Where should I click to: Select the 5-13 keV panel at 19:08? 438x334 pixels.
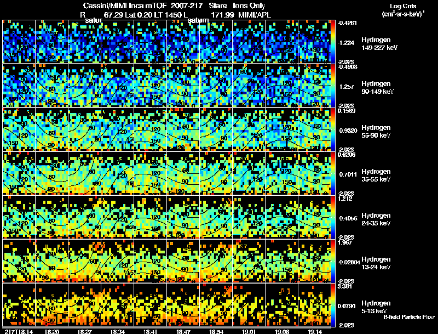click(282, 305)
